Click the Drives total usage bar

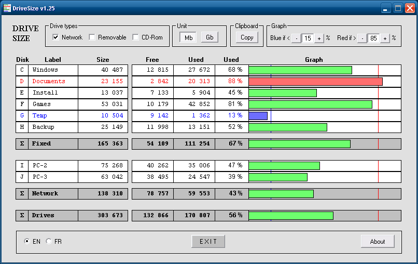click(291, 216)
